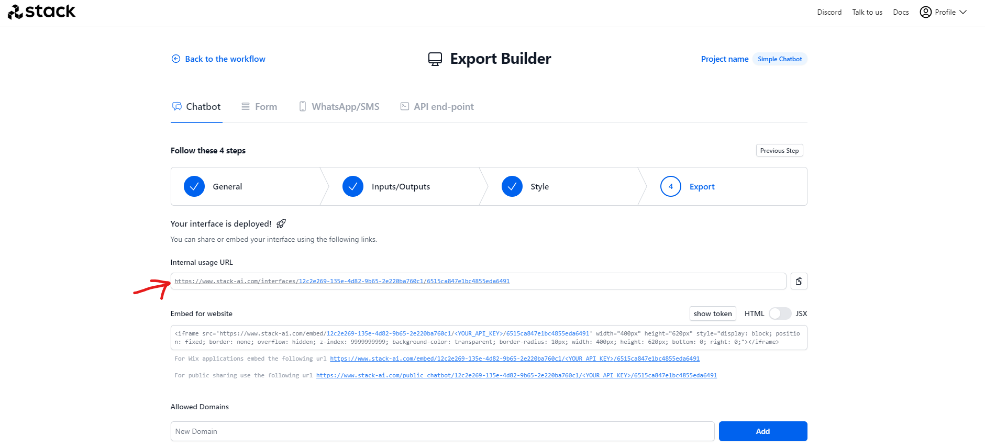Switch to the Chatbot tab
The height and width of the screenshot is (448, 985).
pos(196,107)
